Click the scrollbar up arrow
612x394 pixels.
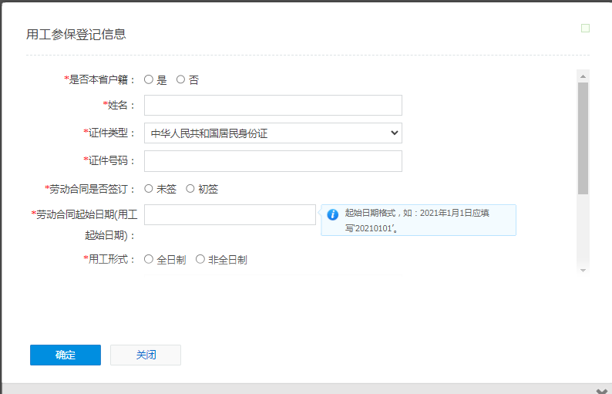tap(583, 76)
